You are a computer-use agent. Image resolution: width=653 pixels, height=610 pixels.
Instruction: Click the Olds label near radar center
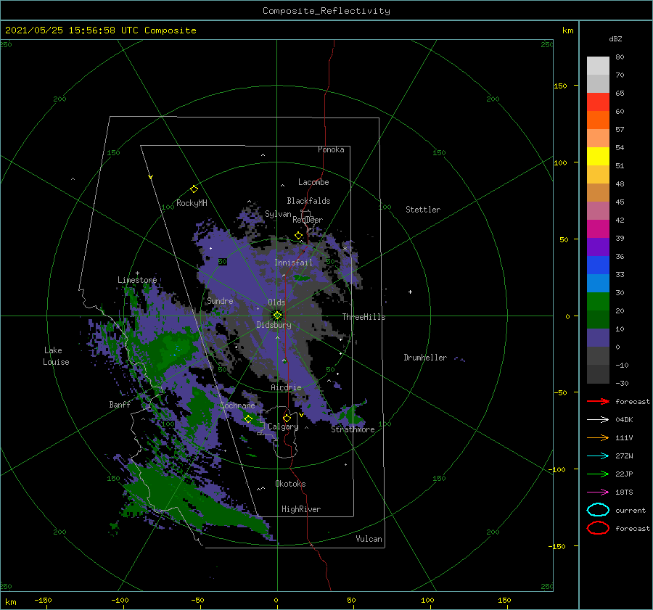pyautogui.click(x=276, y=302)
